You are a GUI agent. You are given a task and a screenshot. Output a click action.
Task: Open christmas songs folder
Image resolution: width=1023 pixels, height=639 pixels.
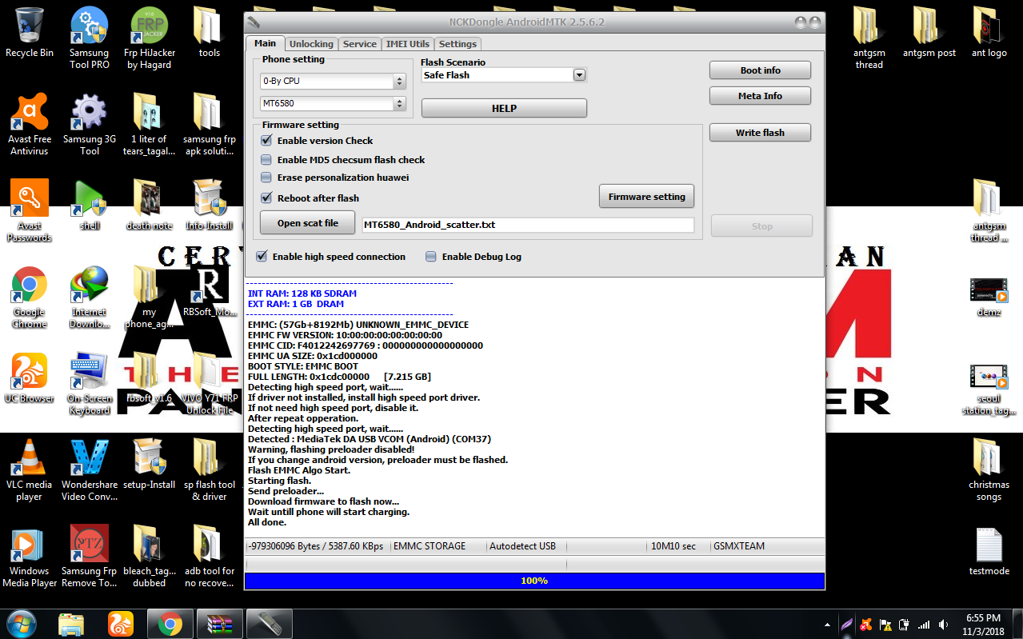click(989, 470)
